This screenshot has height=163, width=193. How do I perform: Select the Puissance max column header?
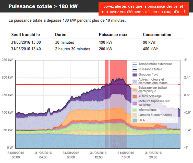tap(113, 35)
